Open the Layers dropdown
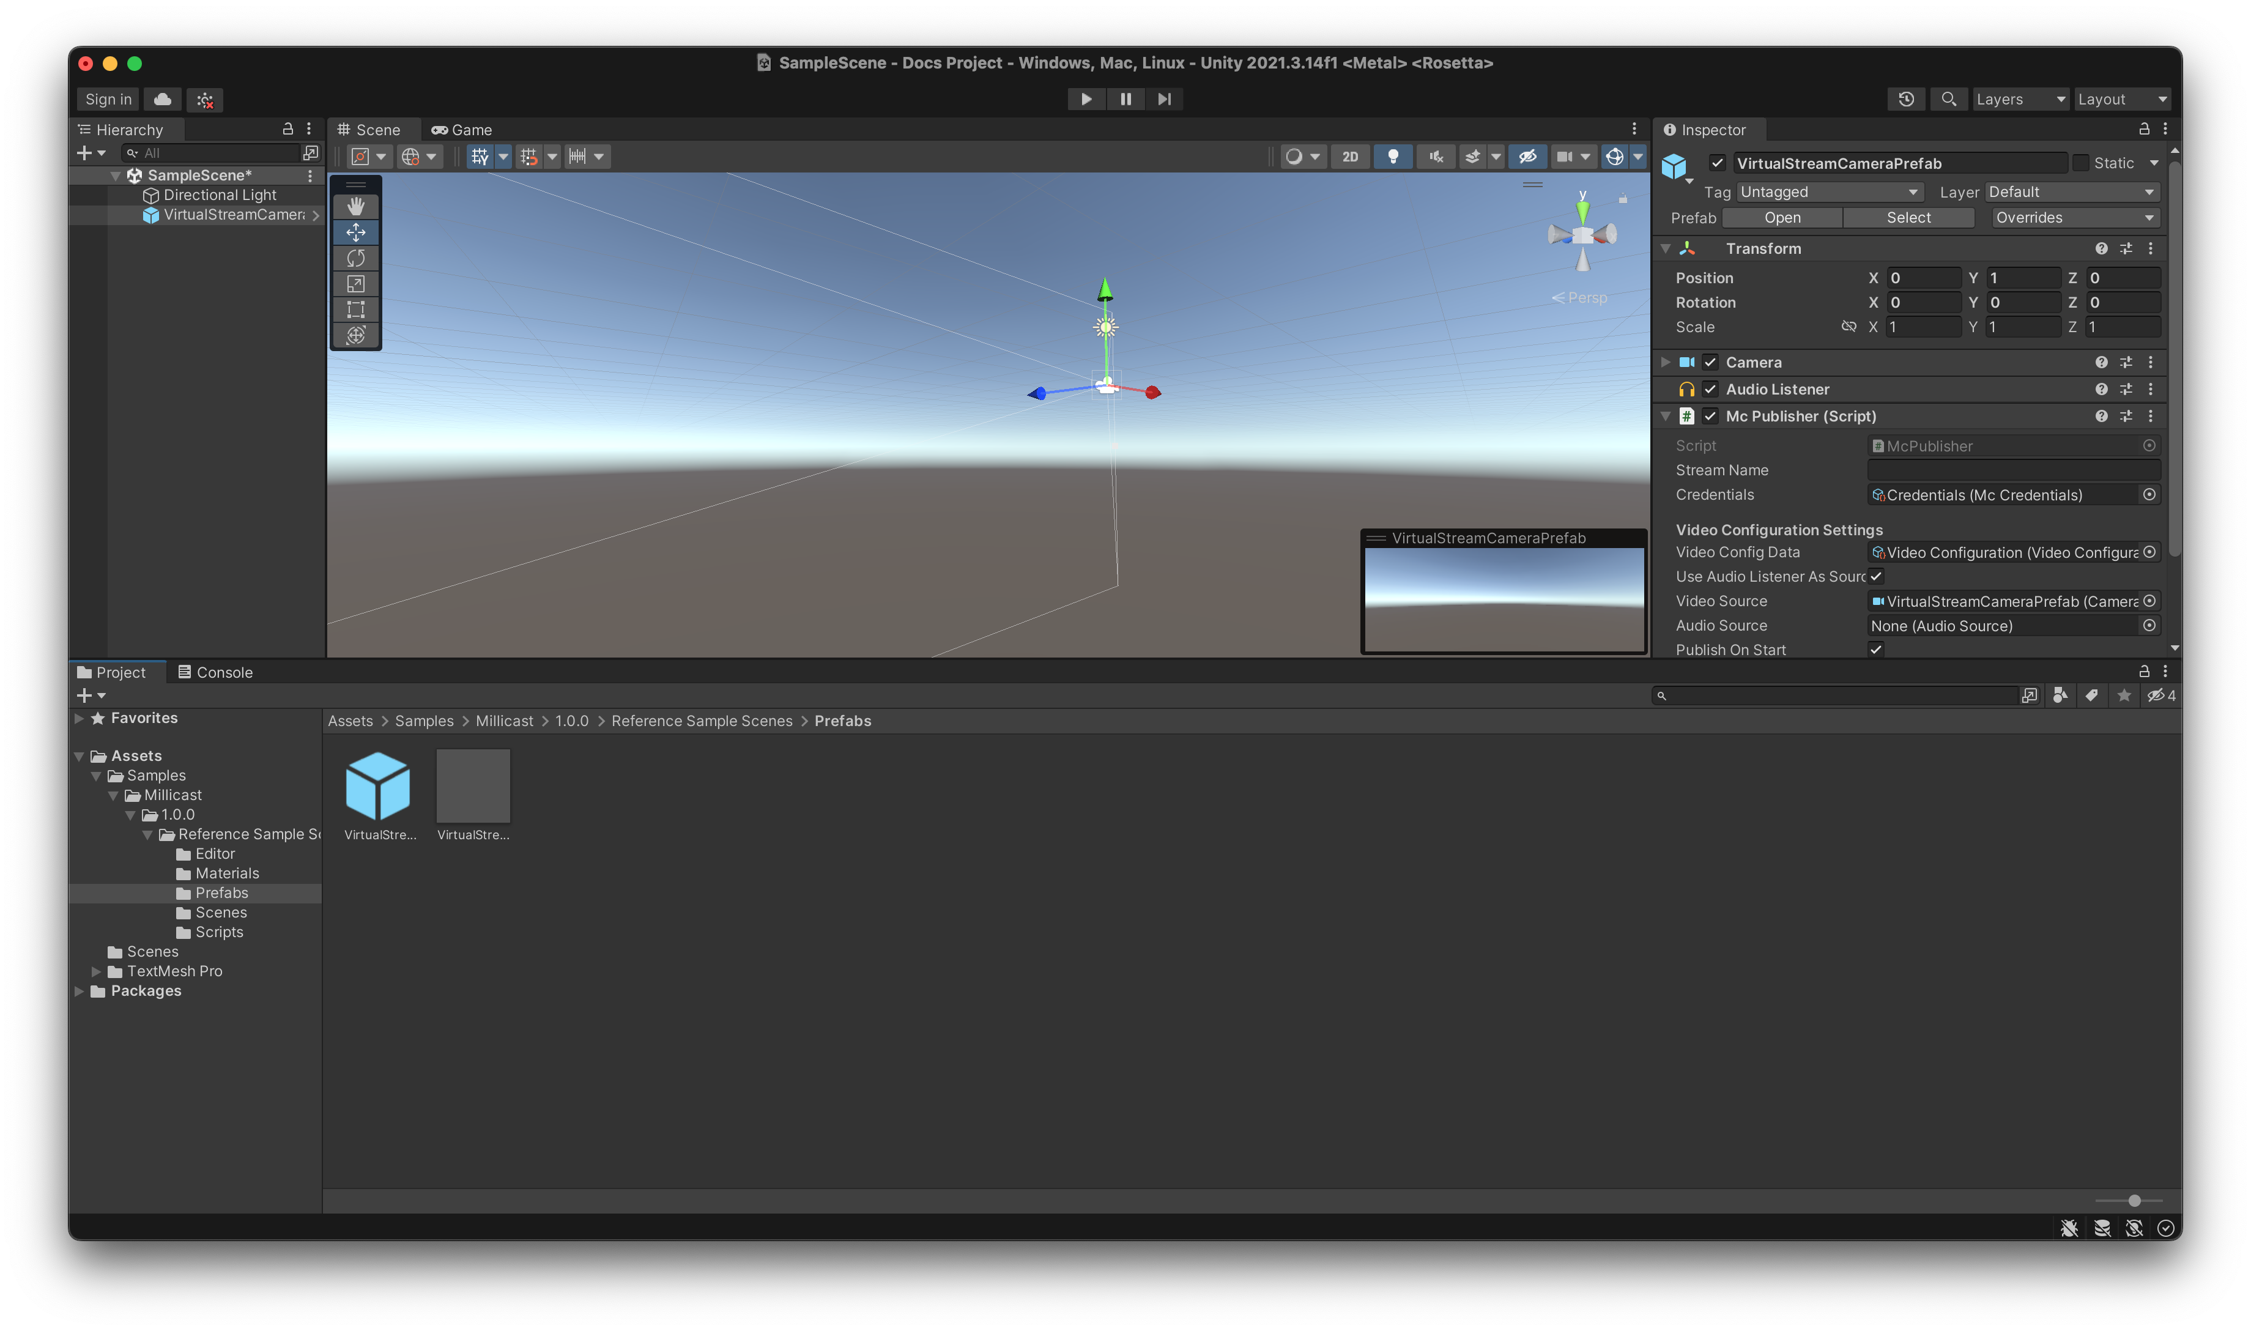This screenshot has width=2251, height=1331. pyautogui.click(x=2020, y=98)
